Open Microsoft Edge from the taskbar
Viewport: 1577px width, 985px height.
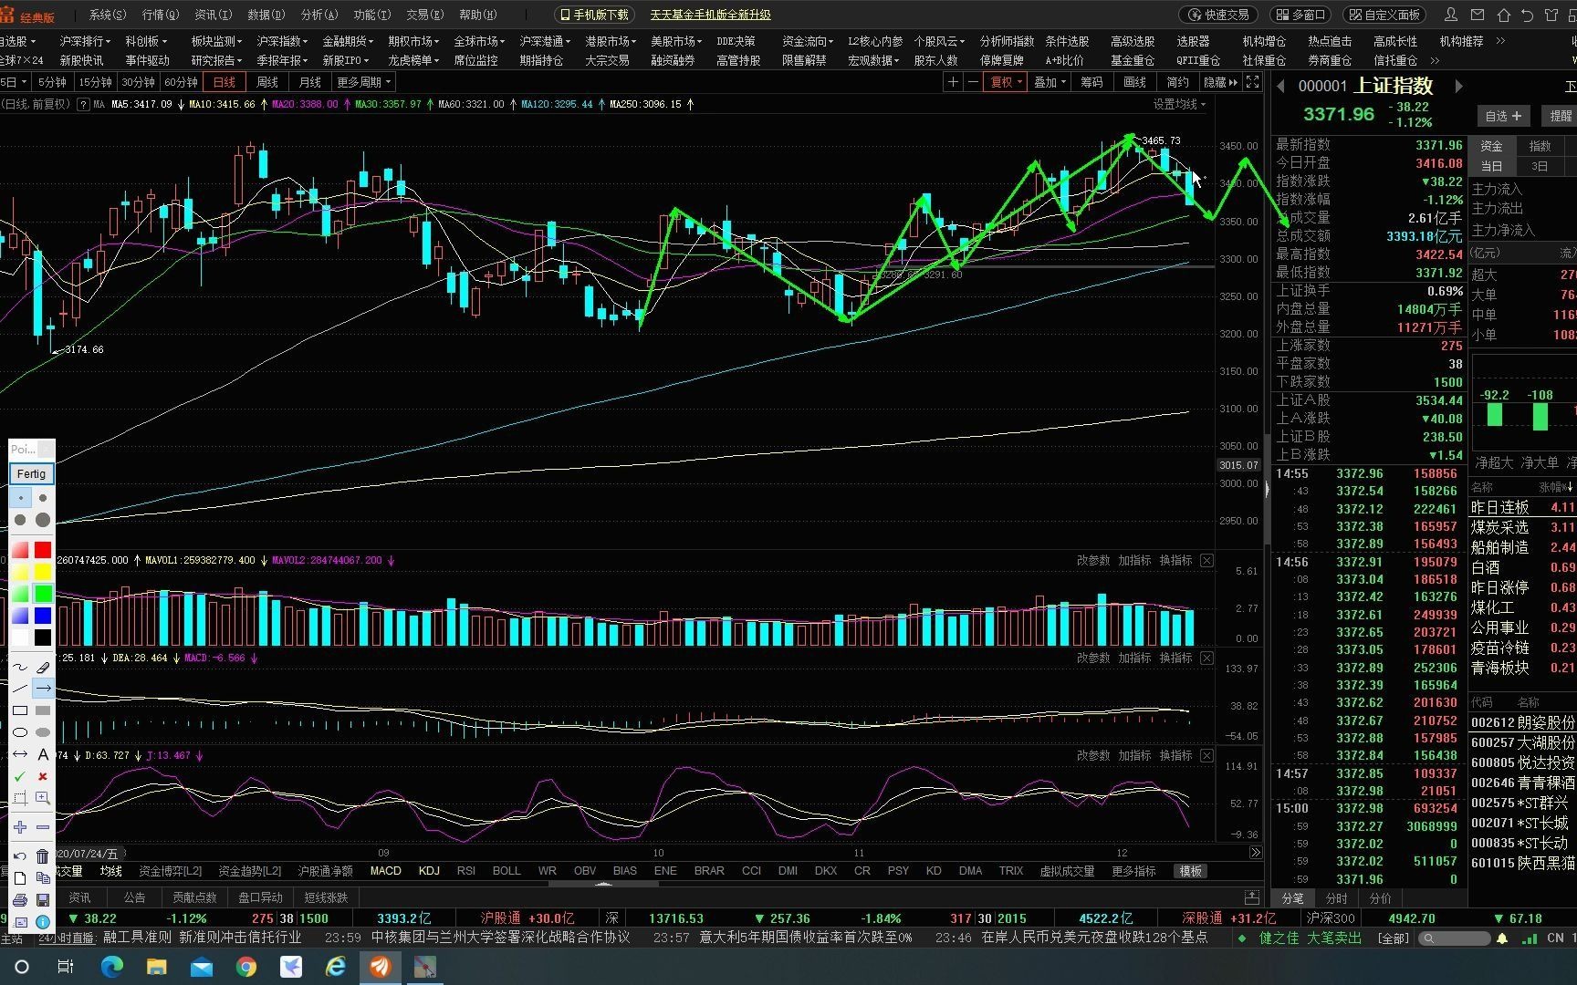(x=111, y=967)
